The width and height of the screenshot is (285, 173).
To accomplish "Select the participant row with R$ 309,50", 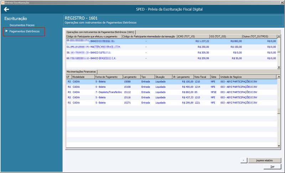I will 172,53.
